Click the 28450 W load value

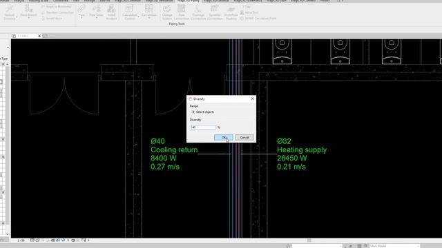(291, 158)
